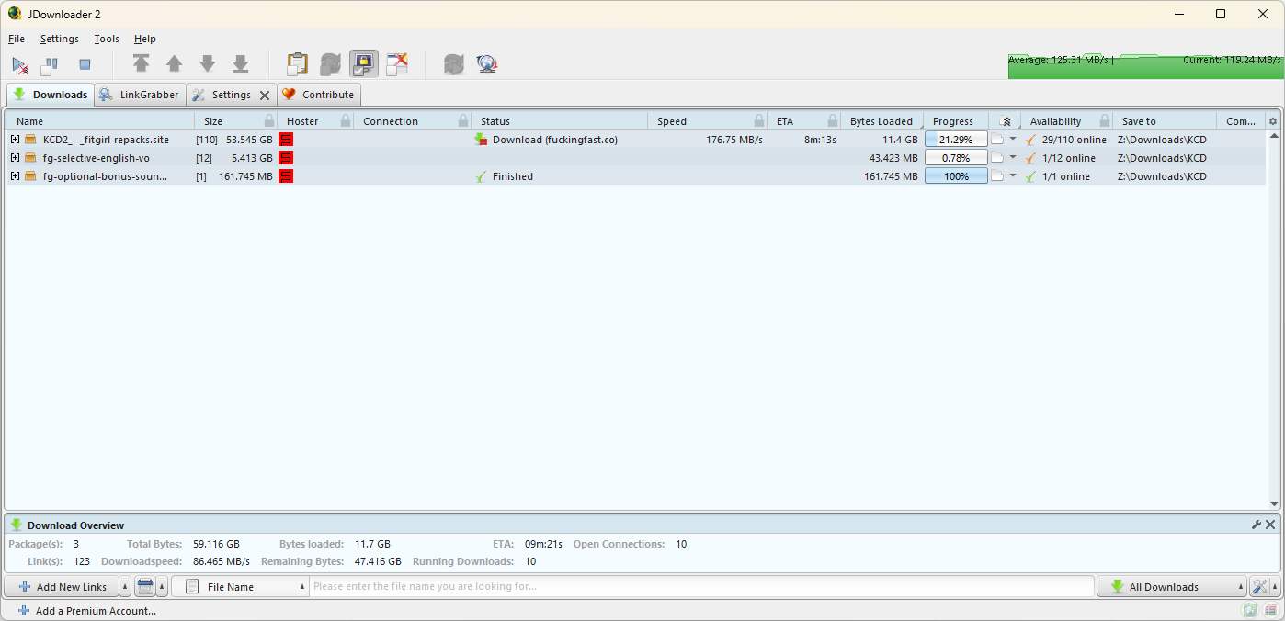Open priority dropdown in 1/1 online row
The width and height of the screenshot is (1285, 621).
click(x=1013, y=176)
